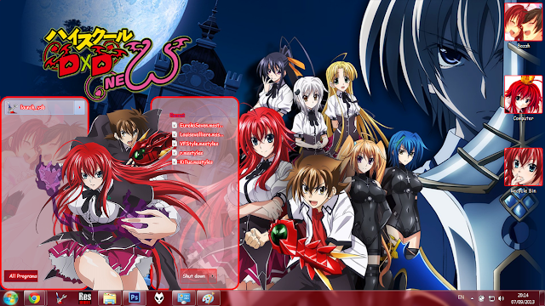The width and height of the screenshot is (545, 306).
Task: Open Windows Explorer folder icon in taskbar
Action: [110, 298]
